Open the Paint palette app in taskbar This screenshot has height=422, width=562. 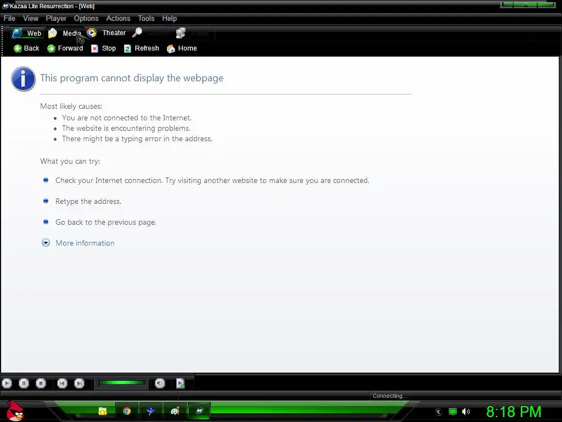click(175, 411)
